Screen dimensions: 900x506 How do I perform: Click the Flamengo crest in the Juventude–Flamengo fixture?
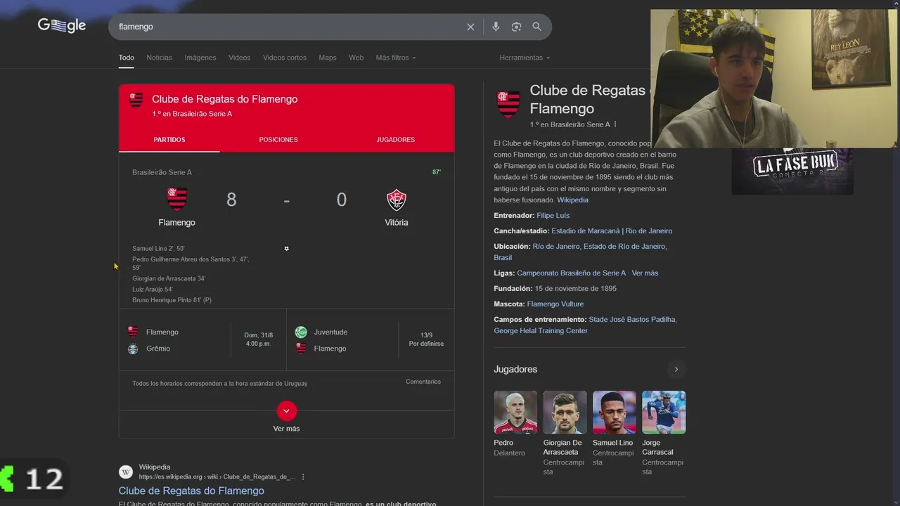[x=301, y=349]
